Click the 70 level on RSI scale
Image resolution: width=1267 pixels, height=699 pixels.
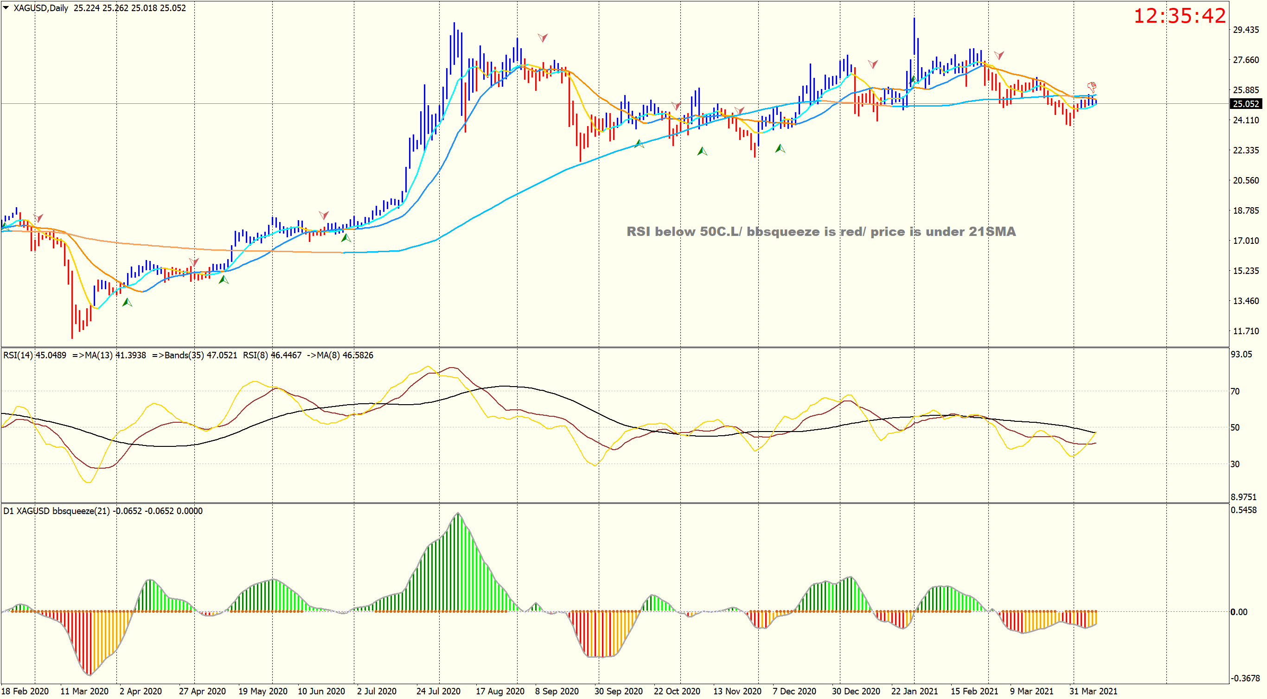click(1235, 391)
